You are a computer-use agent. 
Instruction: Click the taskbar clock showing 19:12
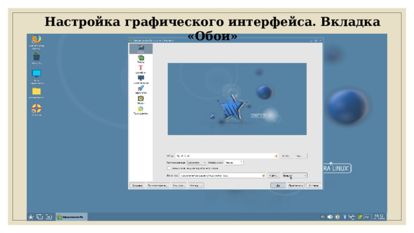coord(379,217)
